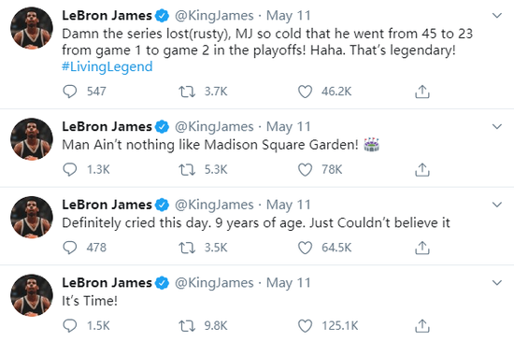Retweet the "Definitely cried this day" tweet

pyautogui.click(x=187, y=248)
